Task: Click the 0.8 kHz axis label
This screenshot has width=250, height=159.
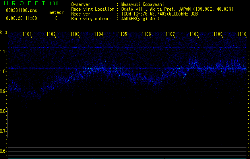Action: tap(3, 111)
